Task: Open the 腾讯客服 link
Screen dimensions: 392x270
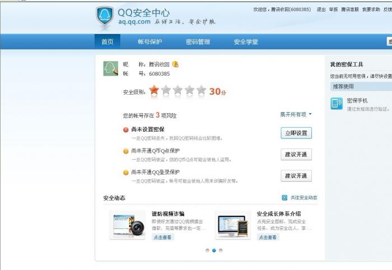Action: 350,10
